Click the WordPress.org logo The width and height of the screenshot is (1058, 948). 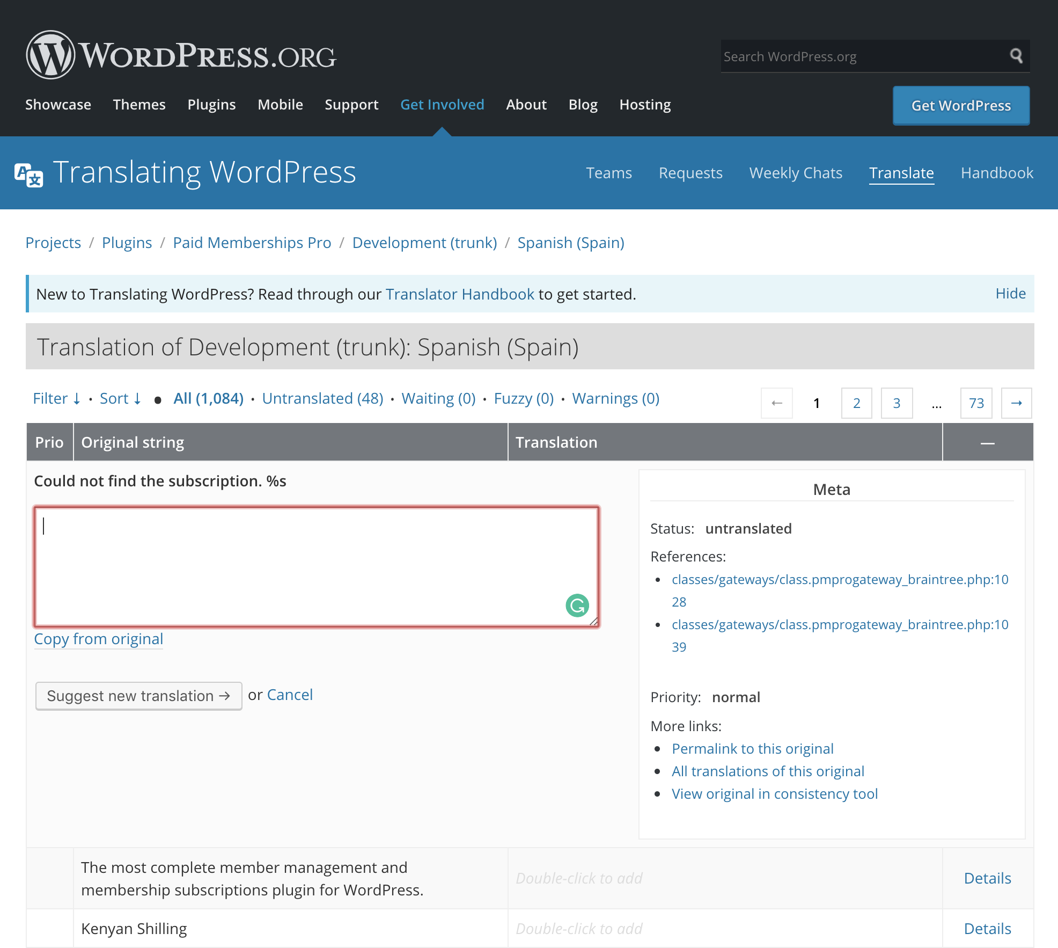click(181, 55)
